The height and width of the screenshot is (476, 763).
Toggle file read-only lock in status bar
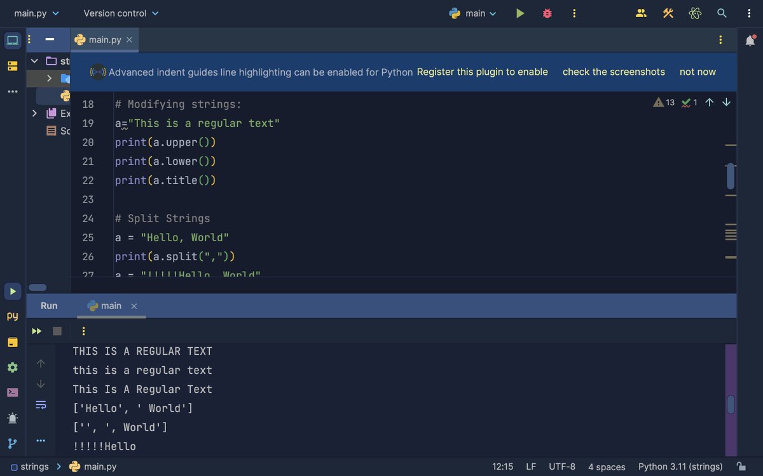(x=741, y=466)
